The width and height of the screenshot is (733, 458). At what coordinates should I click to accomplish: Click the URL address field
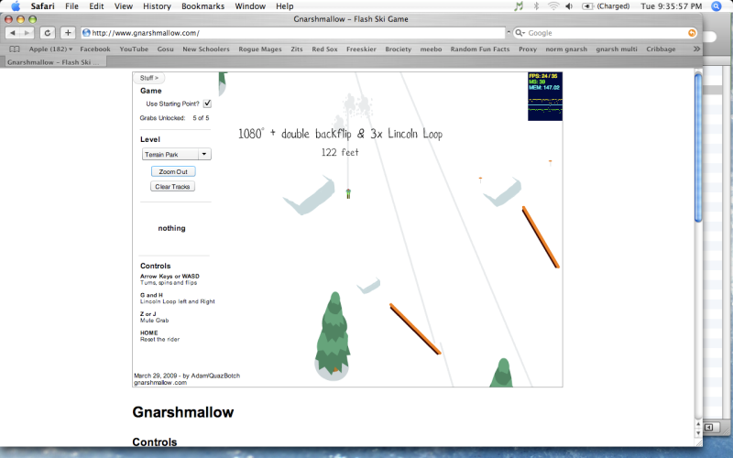coord(293,33)
